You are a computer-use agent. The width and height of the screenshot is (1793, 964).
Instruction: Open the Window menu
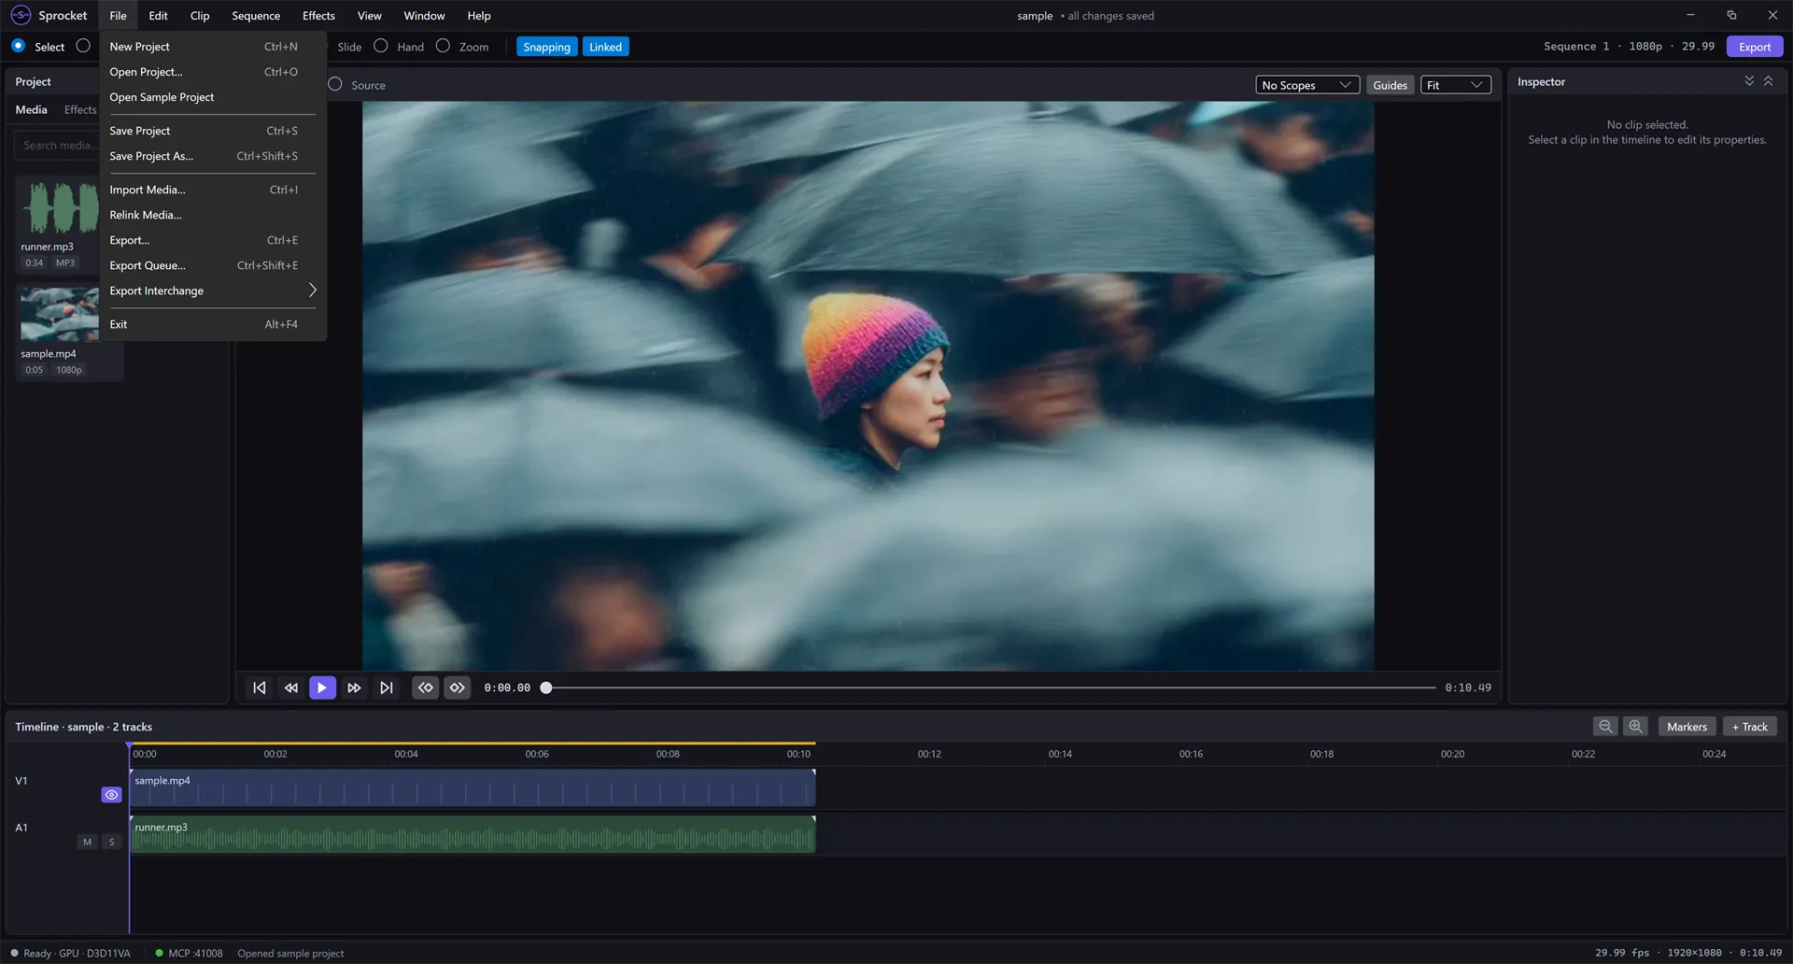[x=424, y=16]
